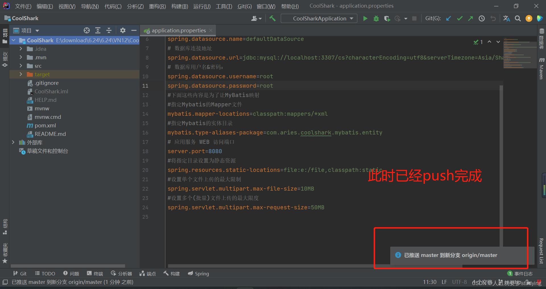Image resolution: width=546 pixels, height=289 pixels.
Task: Run with coverage shield icon
Action: point(387,18)
